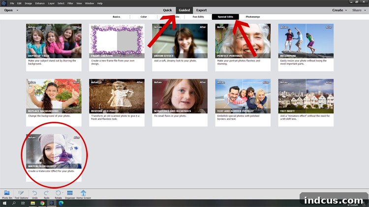Open the Select menu

coord(61,3)
